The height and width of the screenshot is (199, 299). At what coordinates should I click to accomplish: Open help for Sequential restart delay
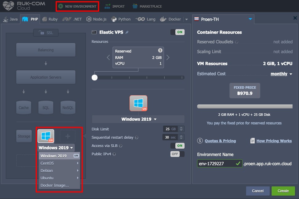pyautogui.click(x=137, y=138)
